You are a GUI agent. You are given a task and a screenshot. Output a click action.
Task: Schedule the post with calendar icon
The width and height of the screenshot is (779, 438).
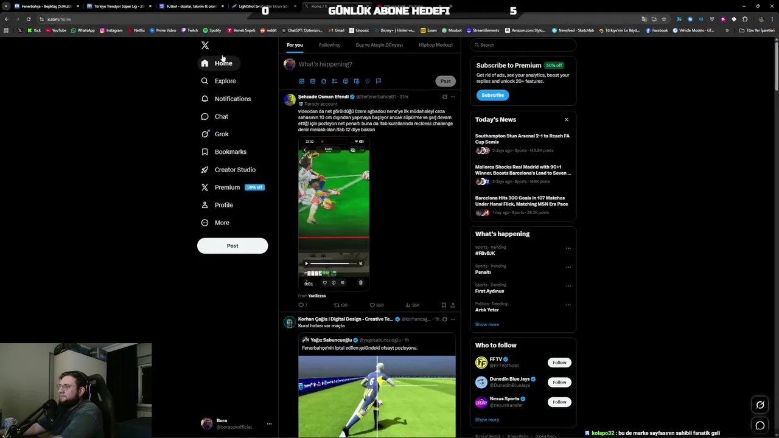click(357, 81)
